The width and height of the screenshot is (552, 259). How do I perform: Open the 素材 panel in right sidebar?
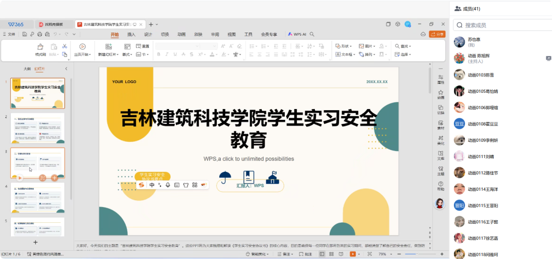pos(441,124)
